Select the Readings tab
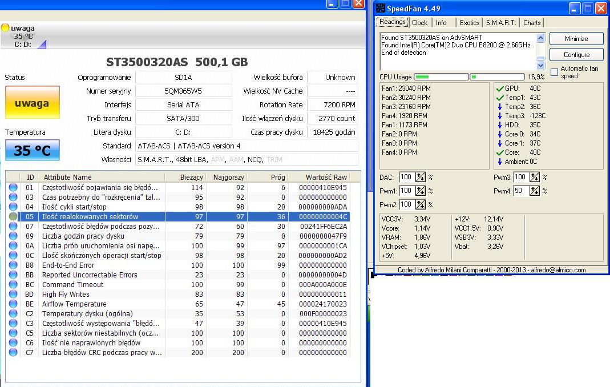This screenshot has height=387, width=610. (392, 22)
